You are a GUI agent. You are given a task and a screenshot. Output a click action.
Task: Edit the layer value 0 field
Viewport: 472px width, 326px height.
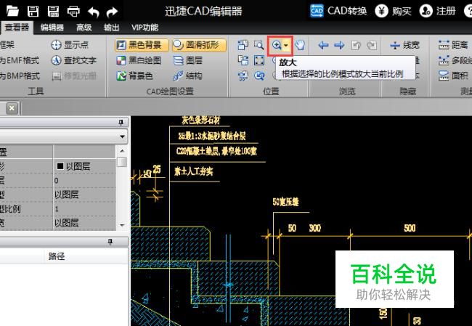(84, 180)
